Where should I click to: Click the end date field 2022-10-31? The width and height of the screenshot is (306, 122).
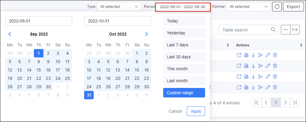(117, 21)
